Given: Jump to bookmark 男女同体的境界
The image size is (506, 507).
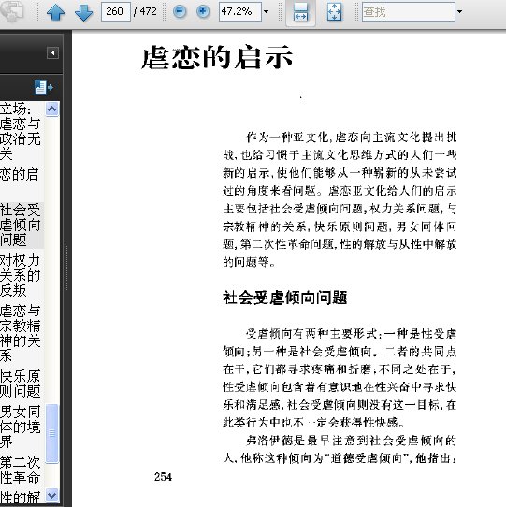Looking at the screenshot, I should [21, 427].
